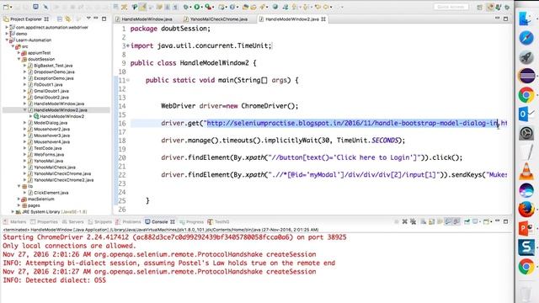Click the New Java Class toolbar icon
This screenshot has height=303, width=539.
click(x=232, y=7)
